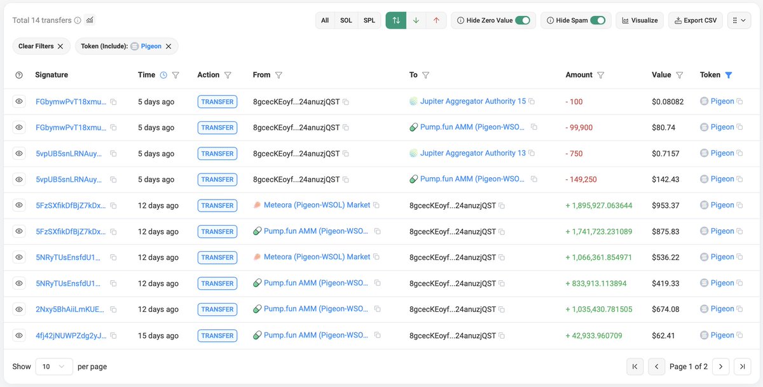Open the Time column filter funnel
Image resolution: width=763 pixels, height=387 pixels.
click(x=175, y=75)
